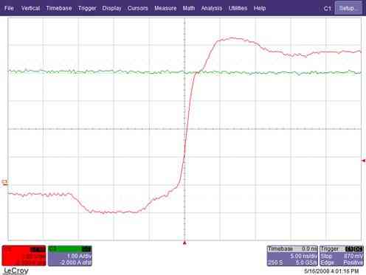366x275 pixels.
Task: Open the red channel C1 descriptor box
Action: (24, 256)
